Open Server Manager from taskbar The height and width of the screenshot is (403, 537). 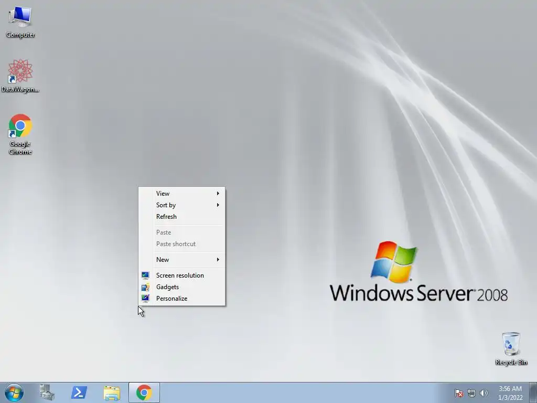coord(47,393)
